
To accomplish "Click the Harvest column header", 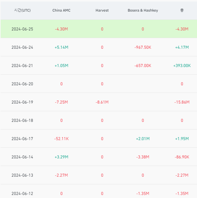I will (102, 10).
